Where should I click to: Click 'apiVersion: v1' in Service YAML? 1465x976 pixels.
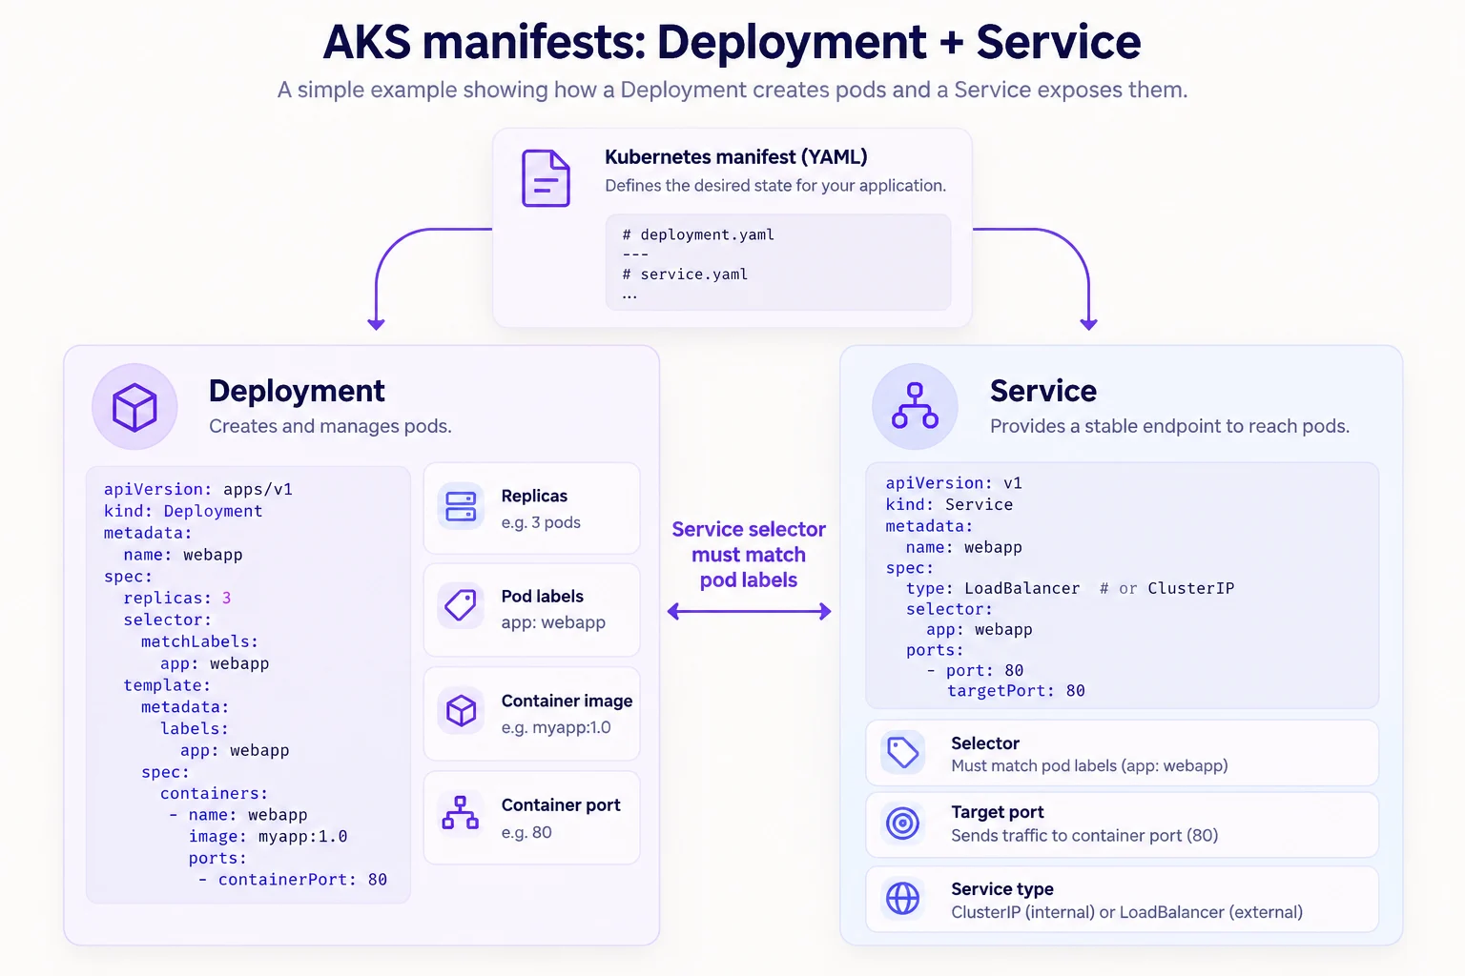954,483
